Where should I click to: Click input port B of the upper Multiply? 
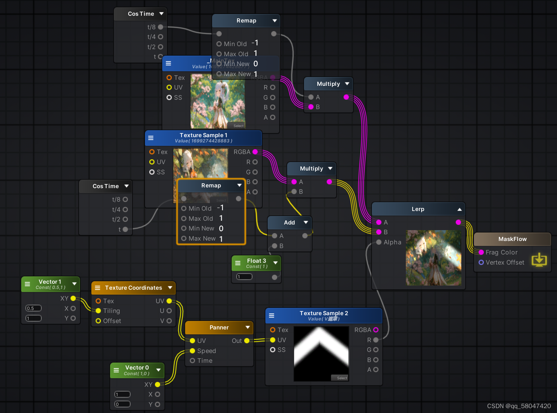(311, 107)
